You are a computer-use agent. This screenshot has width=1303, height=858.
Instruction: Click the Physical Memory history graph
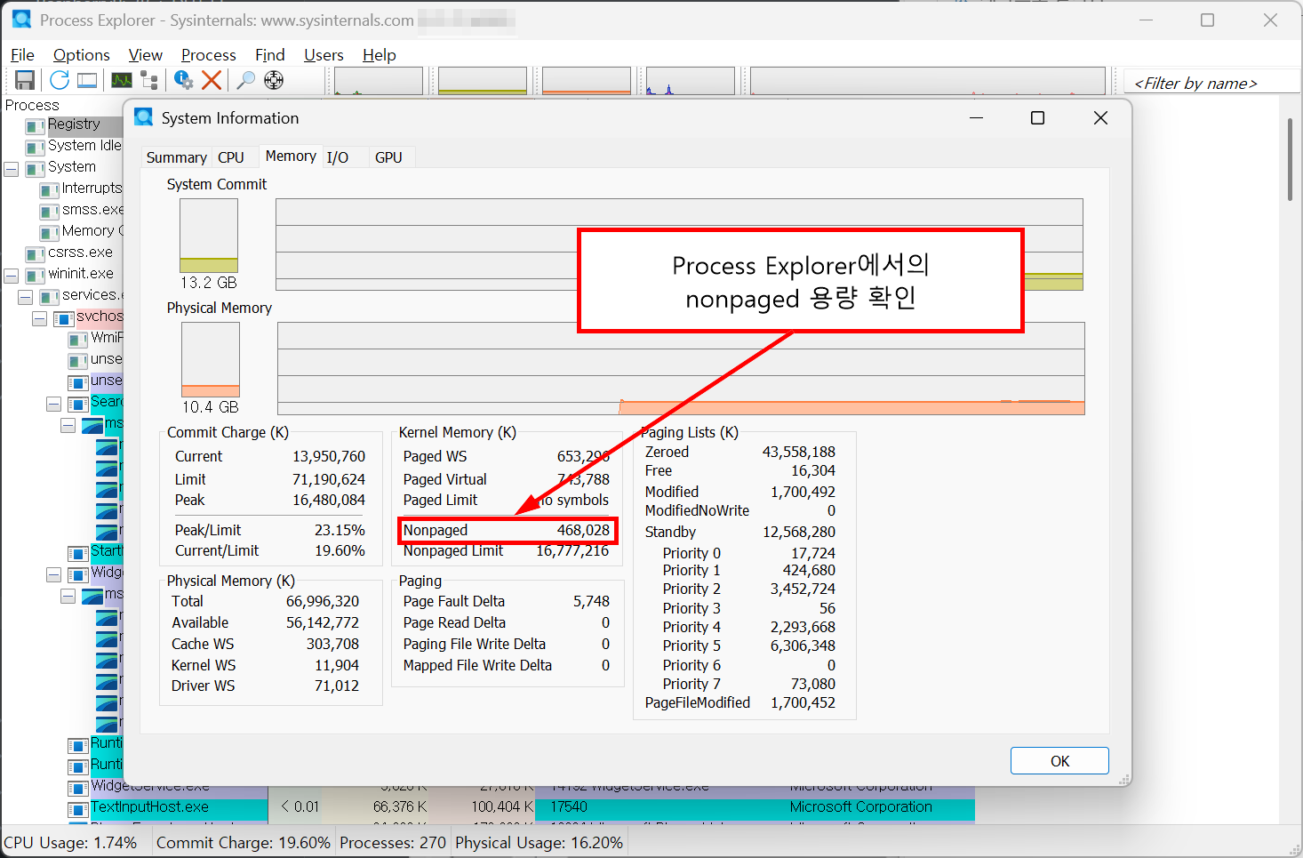681,368
